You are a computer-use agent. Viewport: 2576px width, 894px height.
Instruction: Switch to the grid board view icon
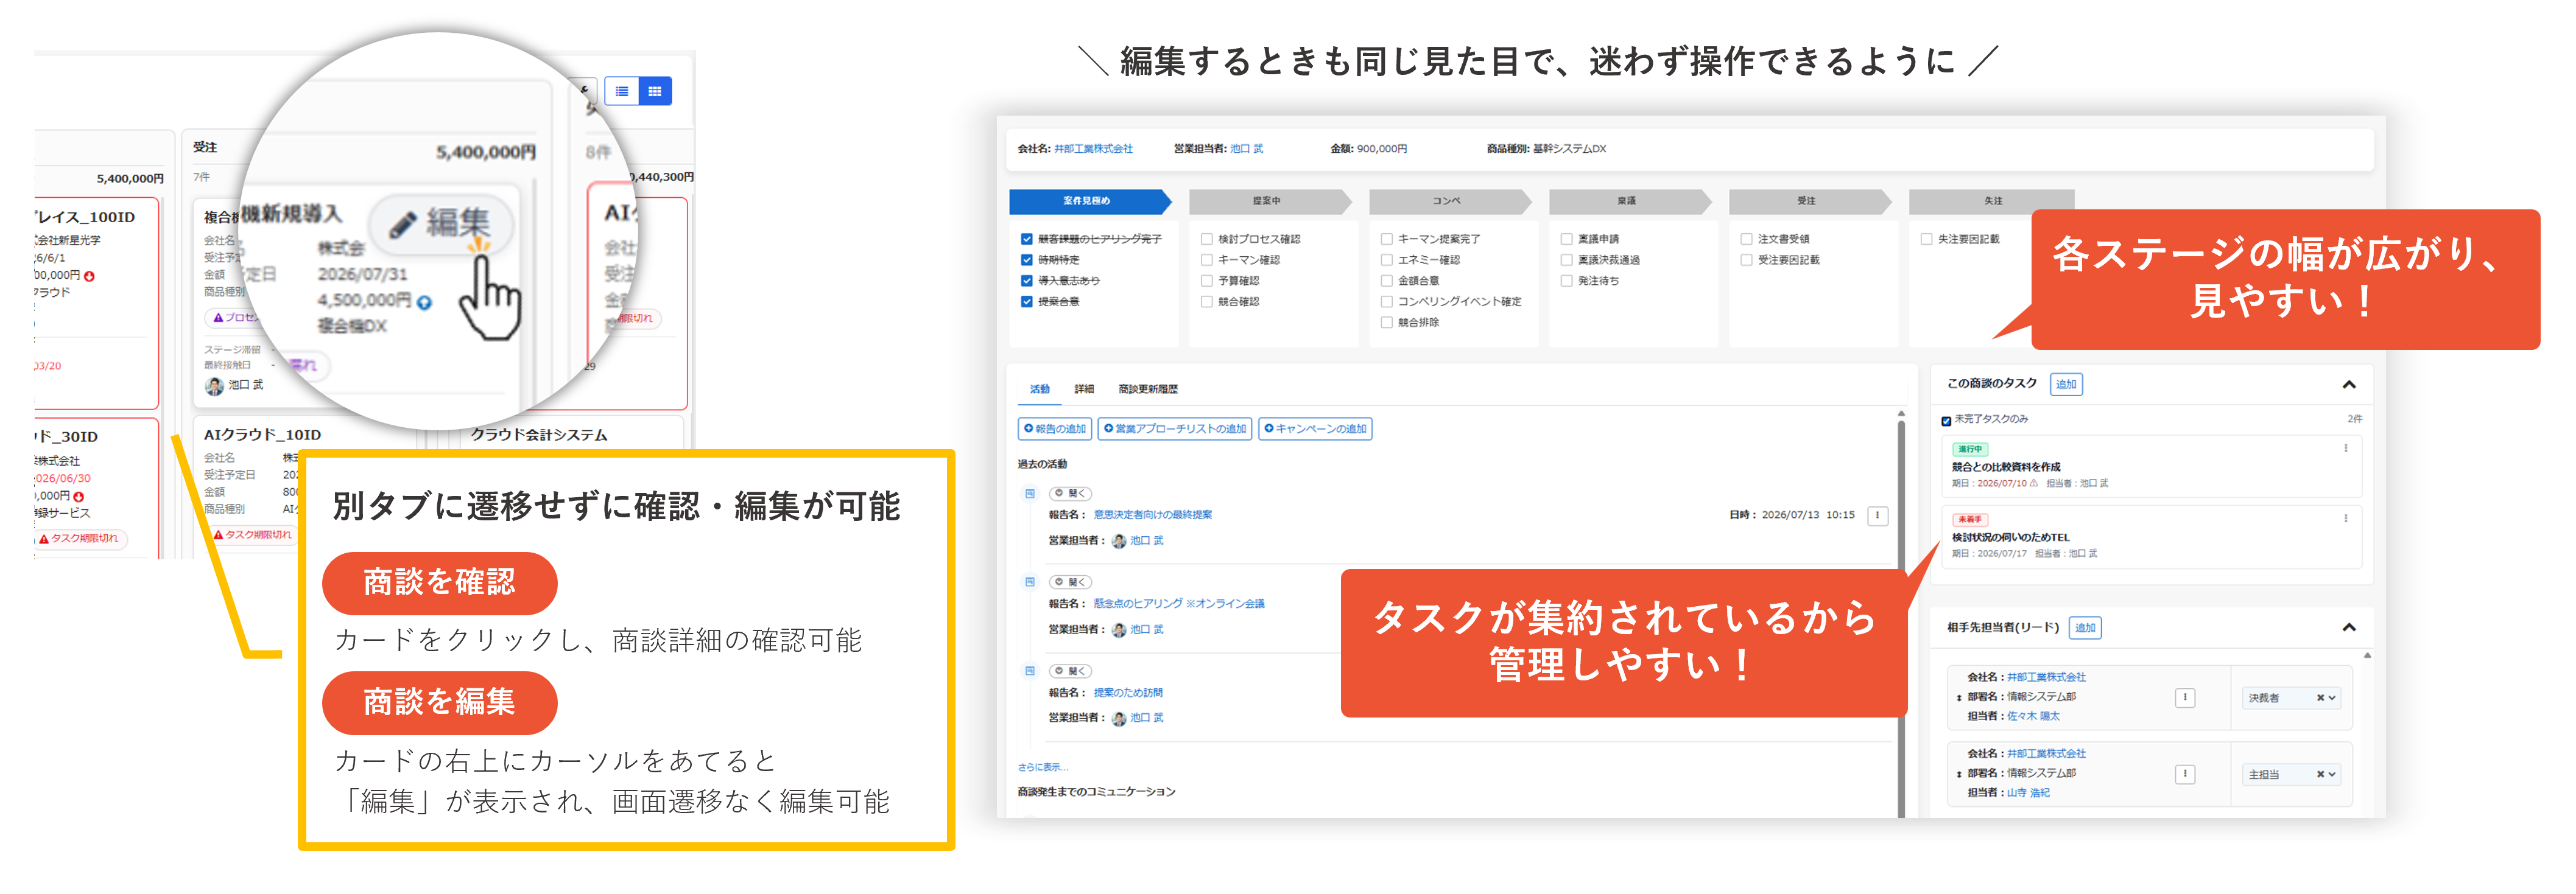655,92
